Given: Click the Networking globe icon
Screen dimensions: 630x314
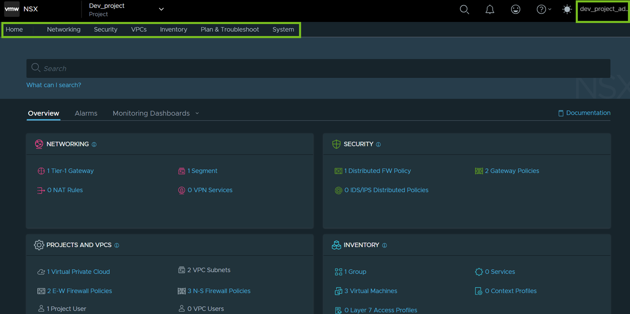Looking at the screenshot, I should click(39, 144).
